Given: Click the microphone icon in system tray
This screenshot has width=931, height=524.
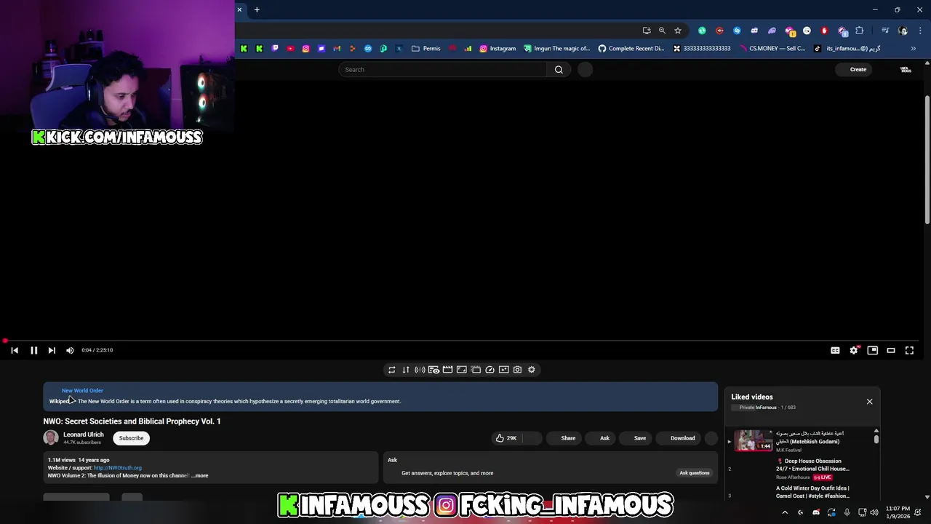Looking at the screenshot, I should click(847, 512).
